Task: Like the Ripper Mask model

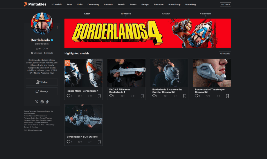Action: [x=68, y=96]
